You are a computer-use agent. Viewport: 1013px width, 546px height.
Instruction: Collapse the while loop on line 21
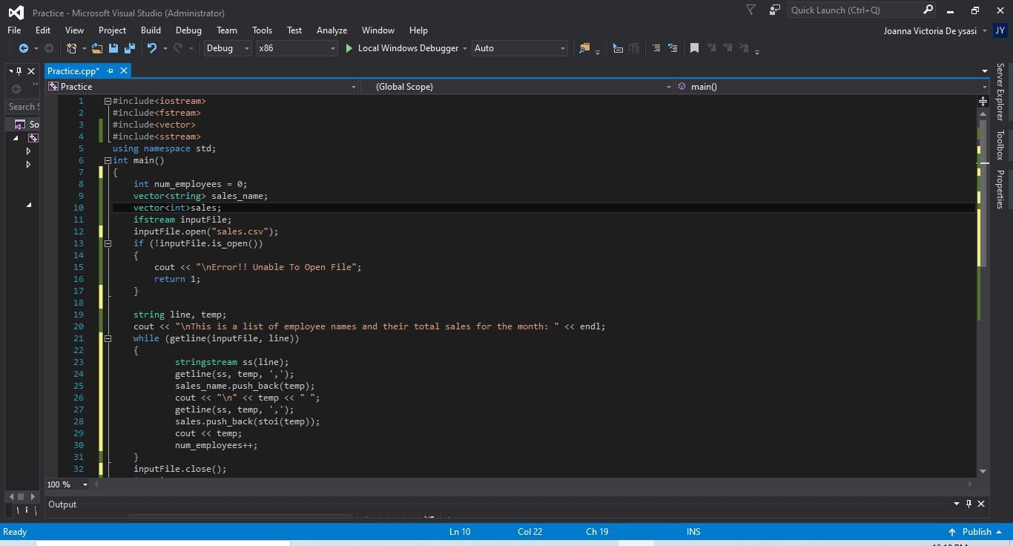pos(108,338)
